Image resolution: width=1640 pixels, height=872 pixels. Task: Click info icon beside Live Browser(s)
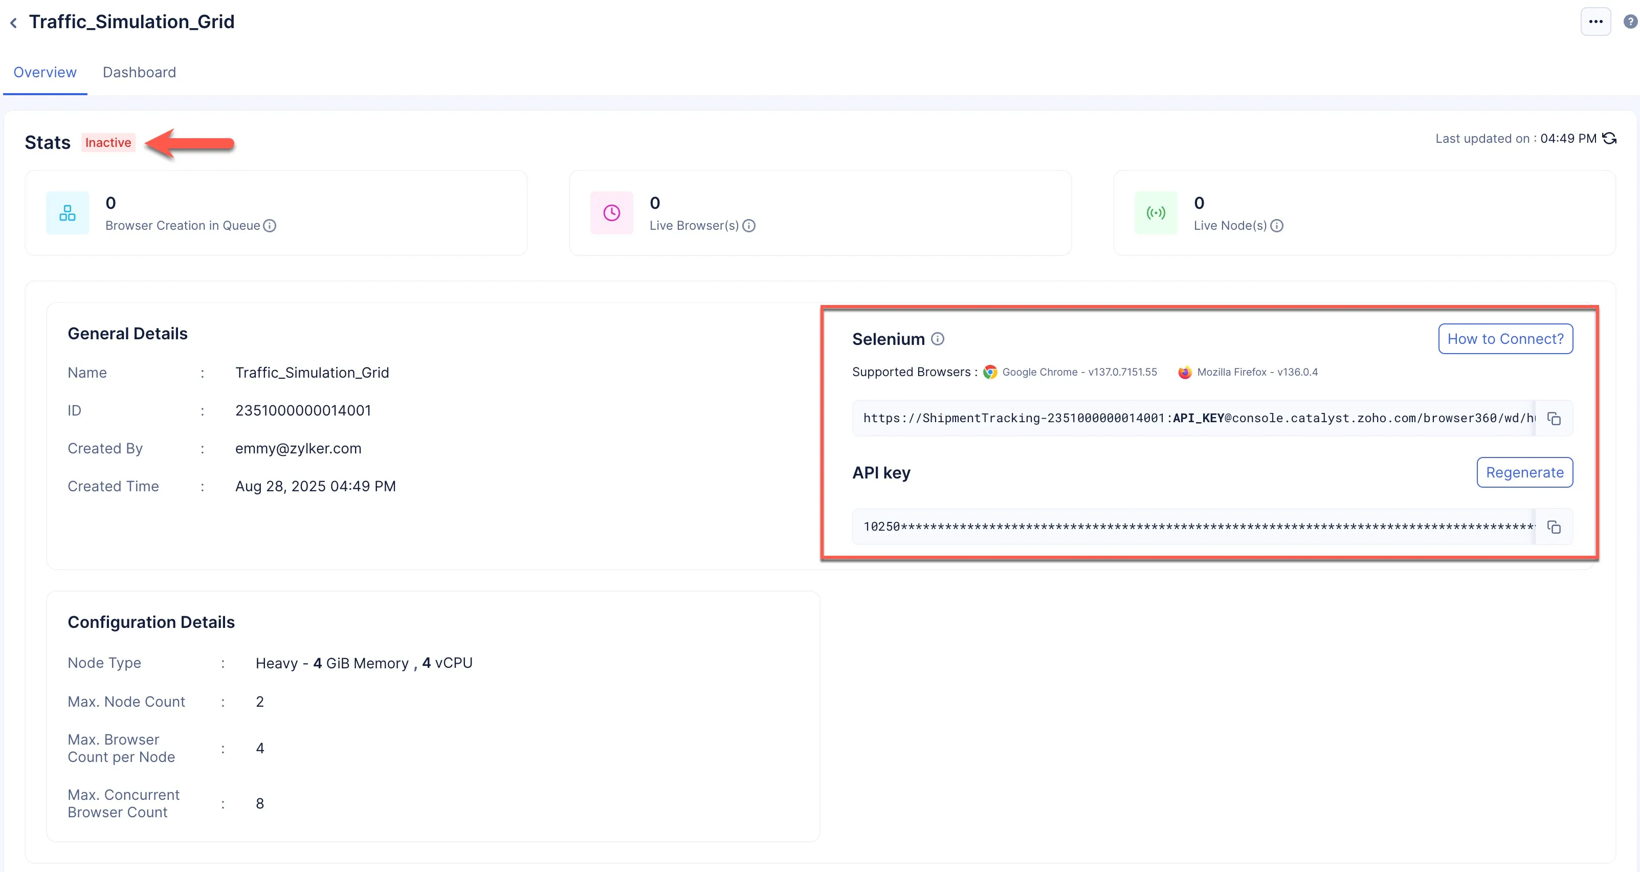(749, 226)
